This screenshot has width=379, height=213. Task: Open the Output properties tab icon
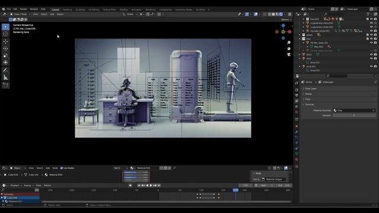297,95
